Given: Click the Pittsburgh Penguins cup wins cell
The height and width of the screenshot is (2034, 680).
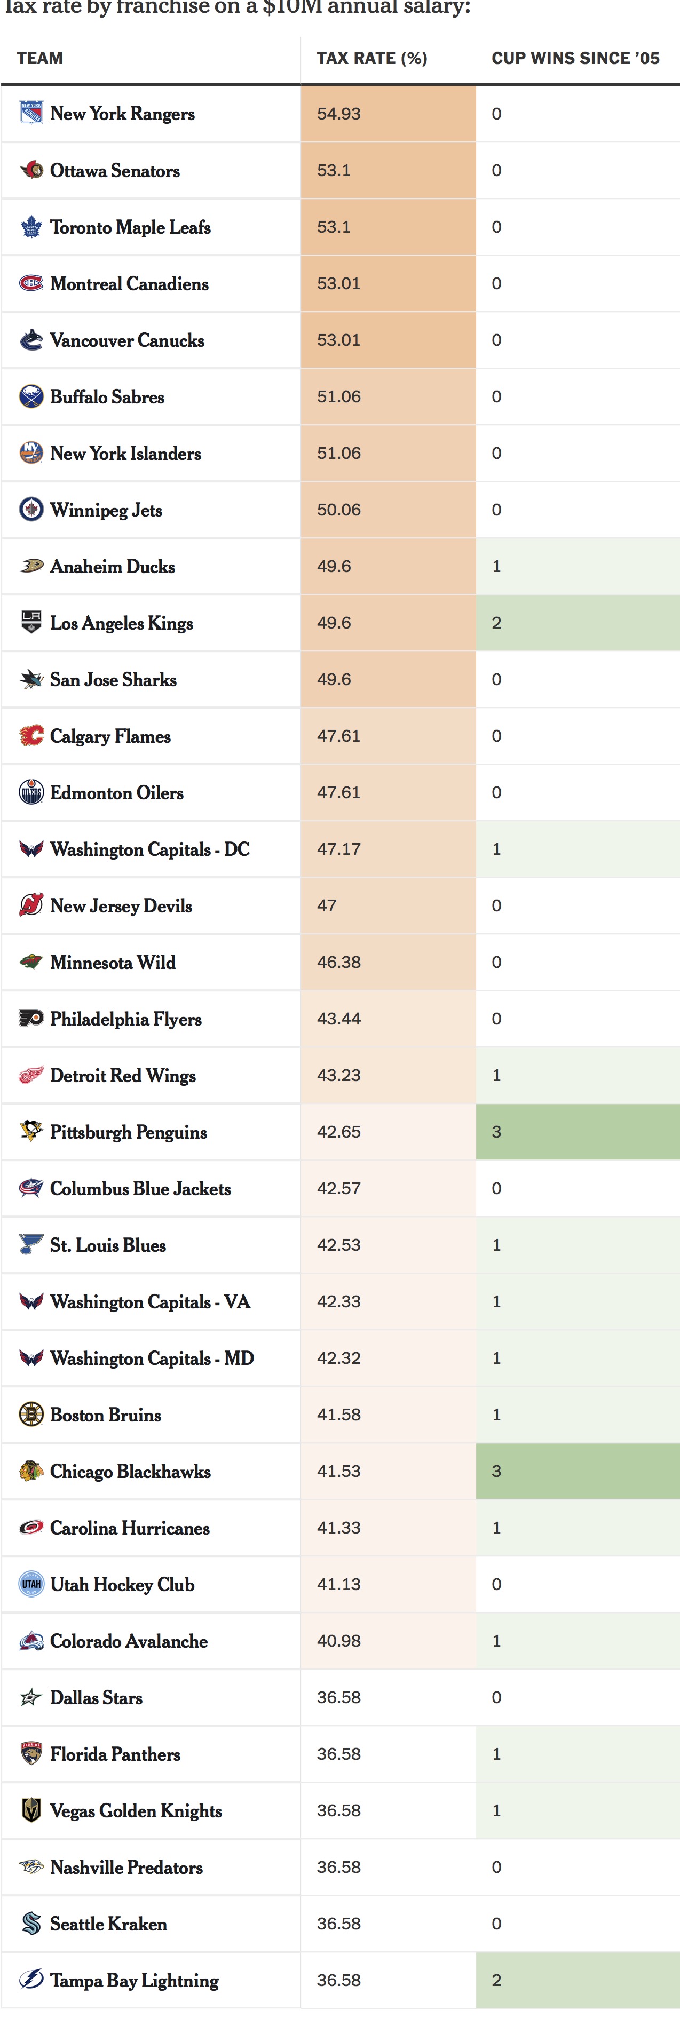Looking at the screenshot, I should (x=578, y=1132).
